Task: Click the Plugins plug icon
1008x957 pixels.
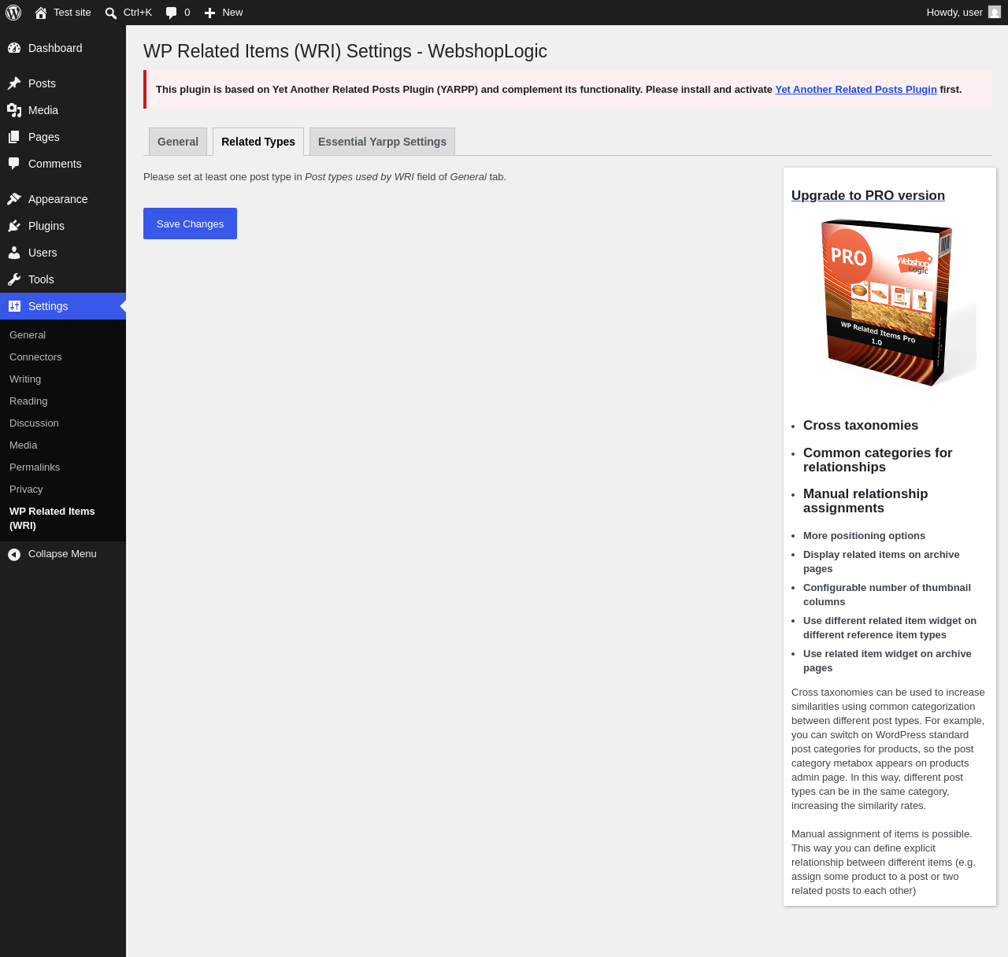Action: click(14, 226)
